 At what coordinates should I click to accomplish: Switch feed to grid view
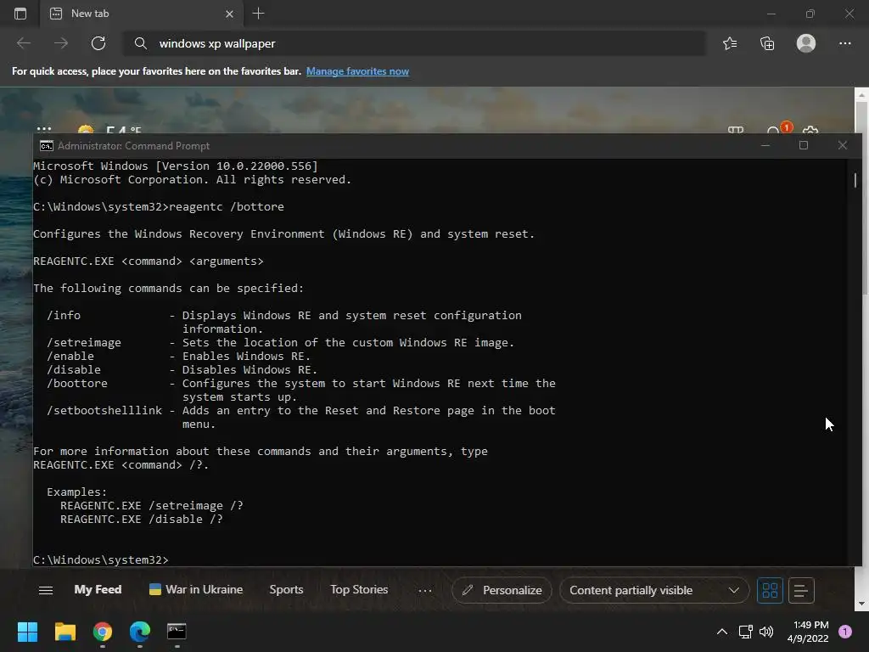point(770,591)
